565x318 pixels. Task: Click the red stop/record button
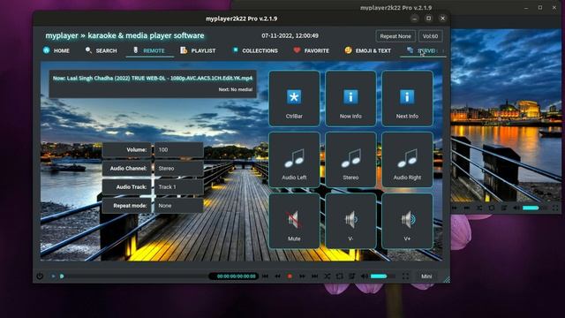pyautogui.click(x=290, y=276)
